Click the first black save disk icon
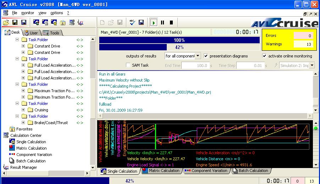 [15, 22]
